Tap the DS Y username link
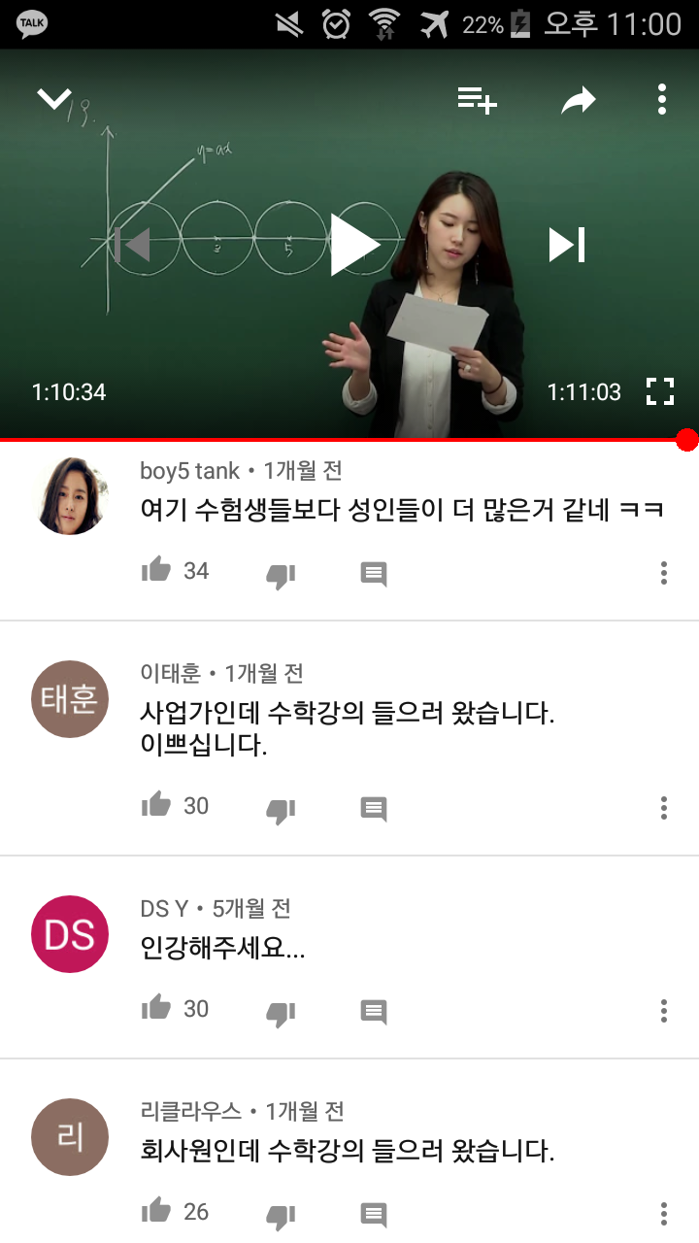 point(164,909)
